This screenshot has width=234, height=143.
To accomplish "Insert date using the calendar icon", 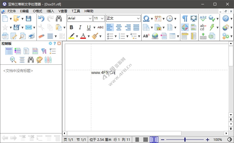I will coord(158,18).
